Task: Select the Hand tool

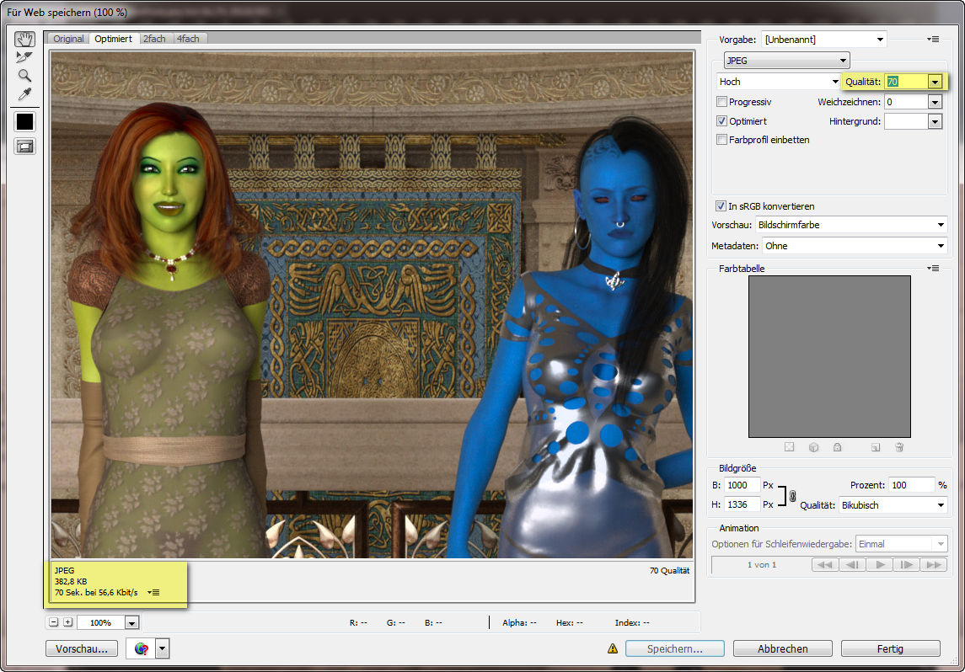Action: 24,39
